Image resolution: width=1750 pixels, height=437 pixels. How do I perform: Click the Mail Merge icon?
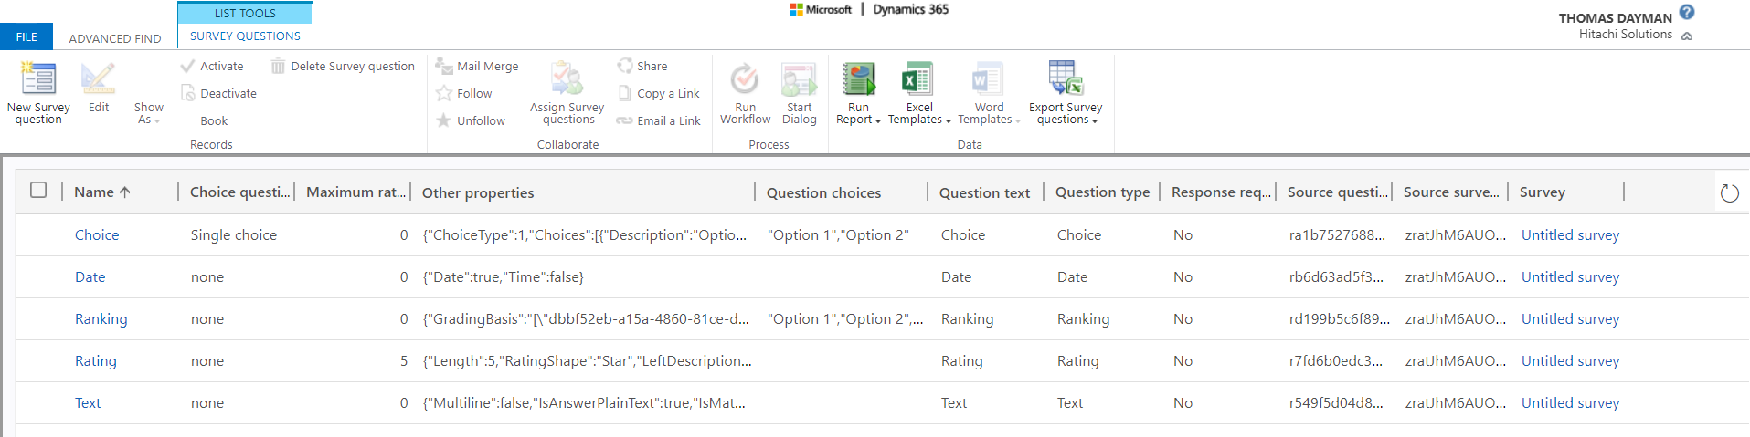[444, 66]
